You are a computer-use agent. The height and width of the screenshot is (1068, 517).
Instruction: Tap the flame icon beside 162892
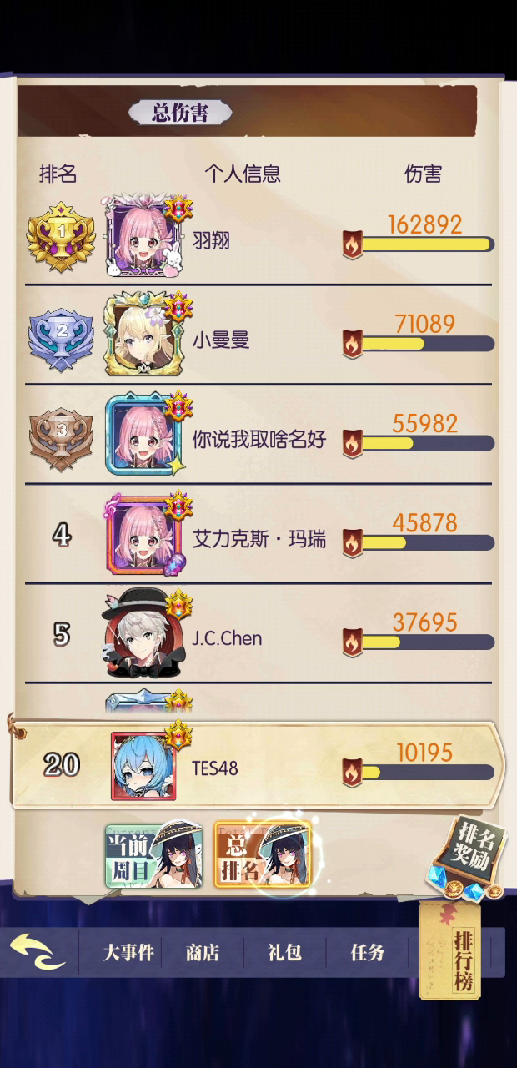(x=353, y=244)
